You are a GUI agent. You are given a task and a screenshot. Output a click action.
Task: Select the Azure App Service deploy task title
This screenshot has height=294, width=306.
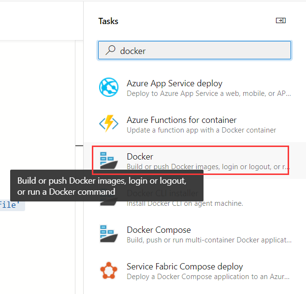pos(175,83)
